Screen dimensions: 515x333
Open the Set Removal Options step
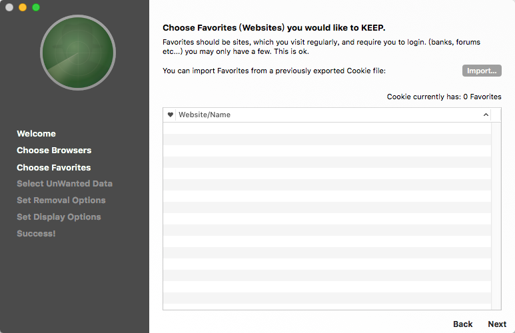[61, 200]
